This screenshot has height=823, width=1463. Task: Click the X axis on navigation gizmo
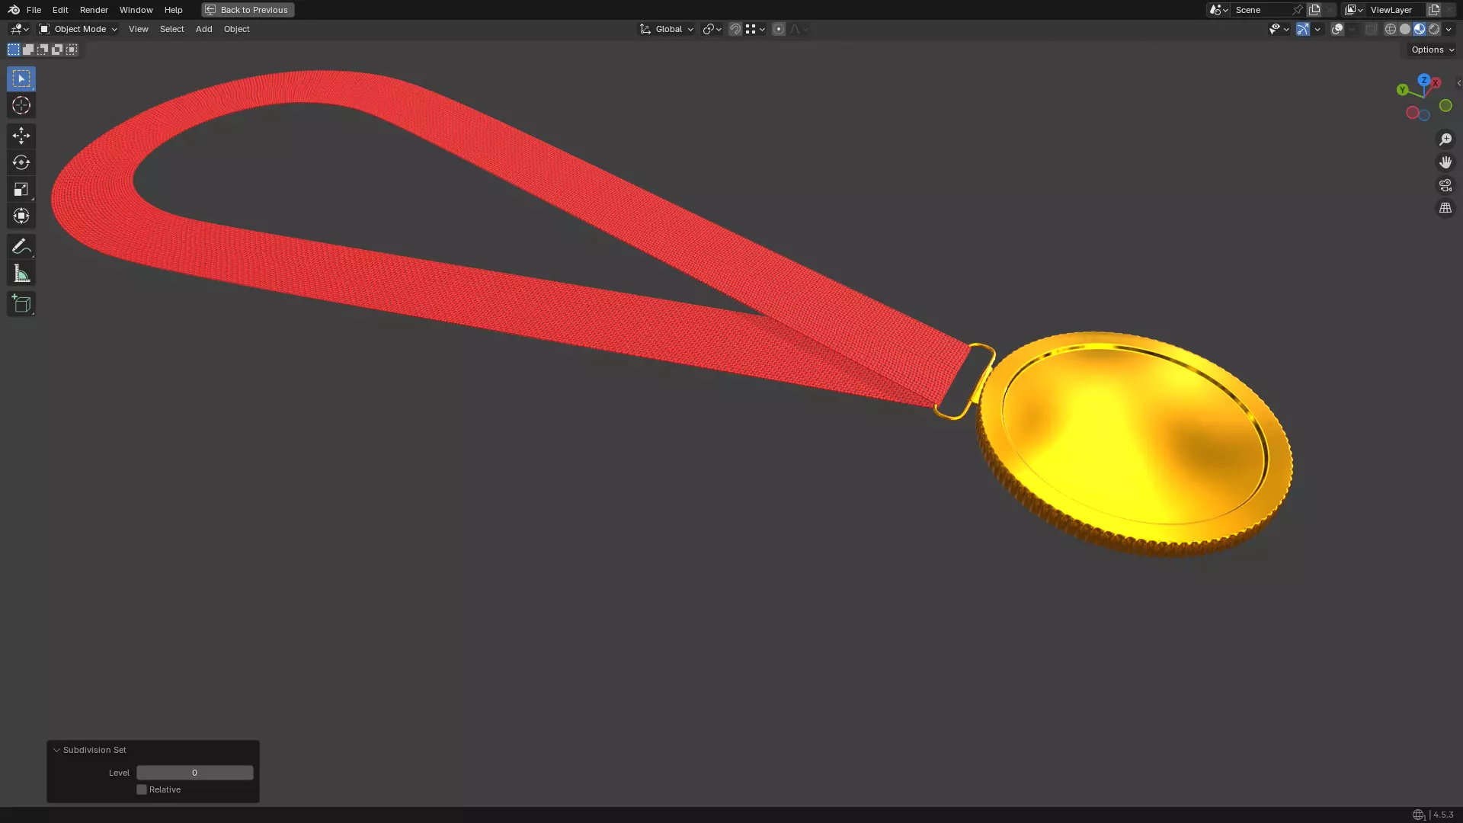pyautogui.click(x=1436, y=82)
